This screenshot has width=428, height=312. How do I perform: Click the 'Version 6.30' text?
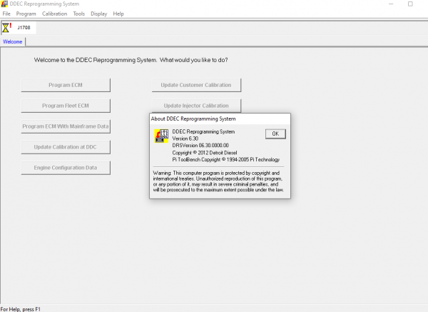[x=185, y=139]
